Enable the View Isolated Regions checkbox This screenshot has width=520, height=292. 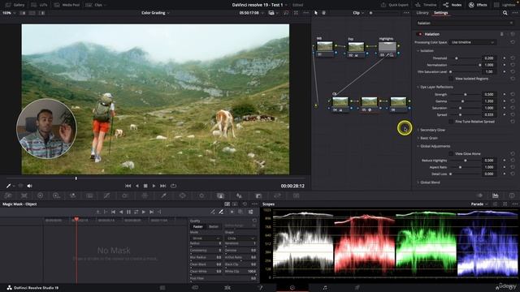click(451, 79)
